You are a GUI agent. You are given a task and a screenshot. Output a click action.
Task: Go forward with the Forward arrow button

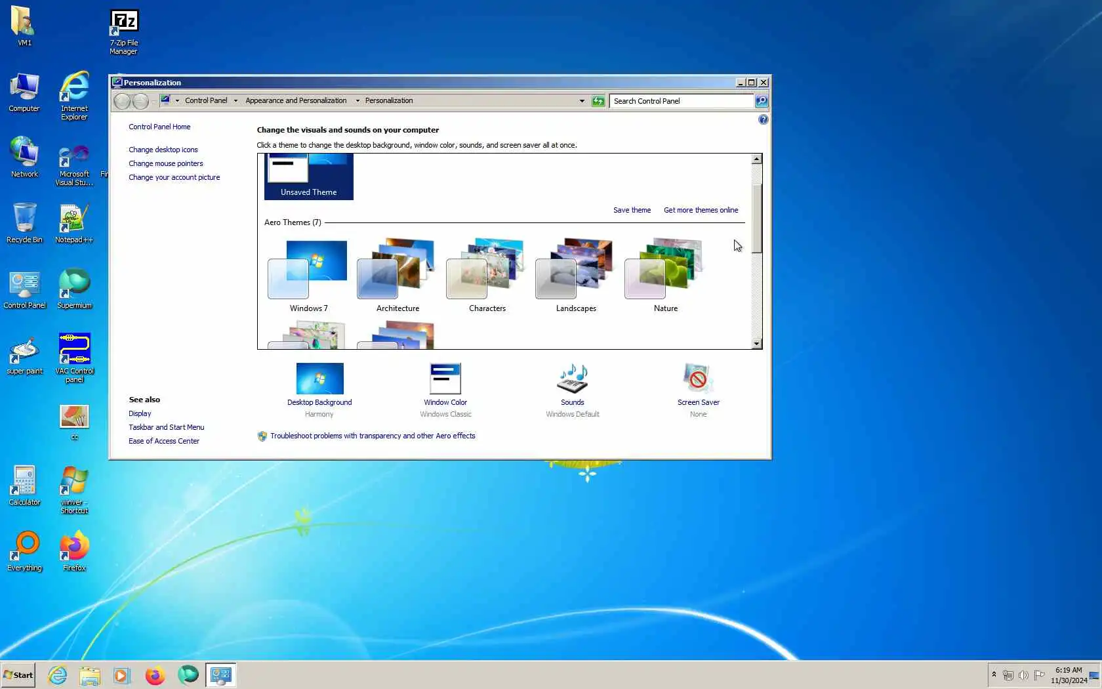[140, 101]
